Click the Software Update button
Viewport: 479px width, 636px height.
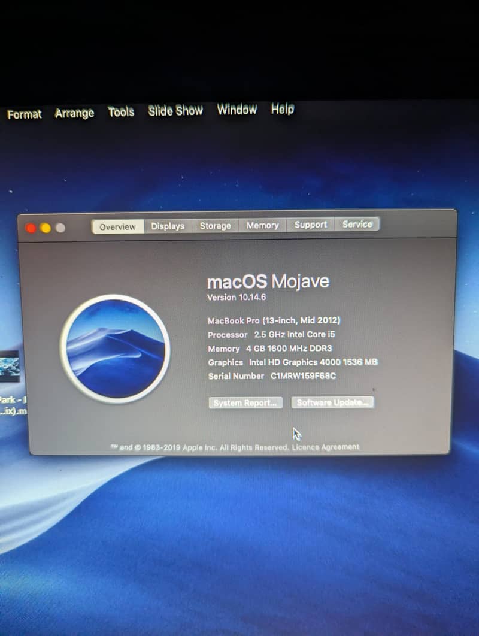(332, 402)
